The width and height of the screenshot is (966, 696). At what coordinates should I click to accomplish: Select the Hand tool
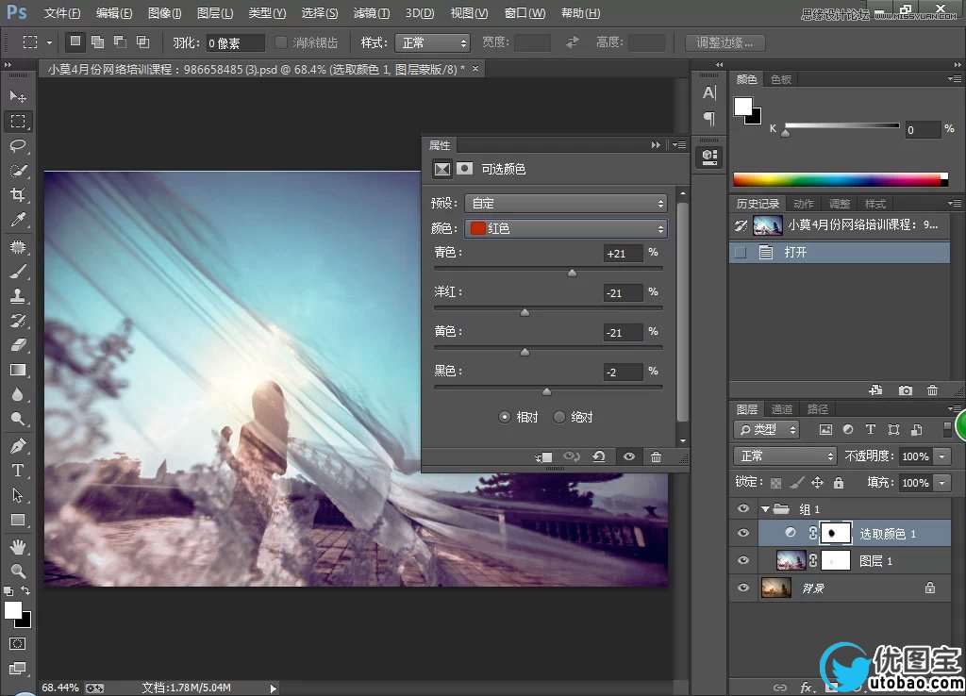[18, 546]
